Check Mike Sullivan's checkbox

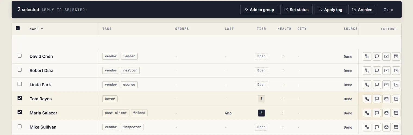click(20, 126)
